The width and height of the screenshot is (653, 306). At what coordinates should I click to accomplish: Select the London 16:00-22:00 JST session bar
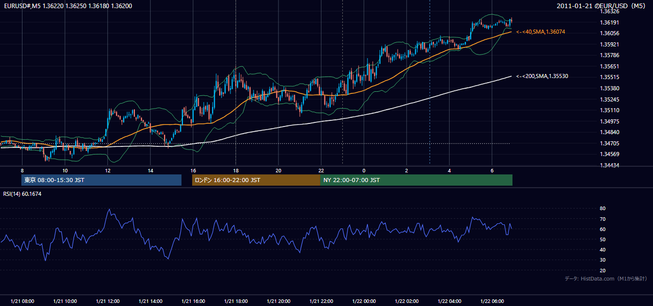[x=256, y=180]
